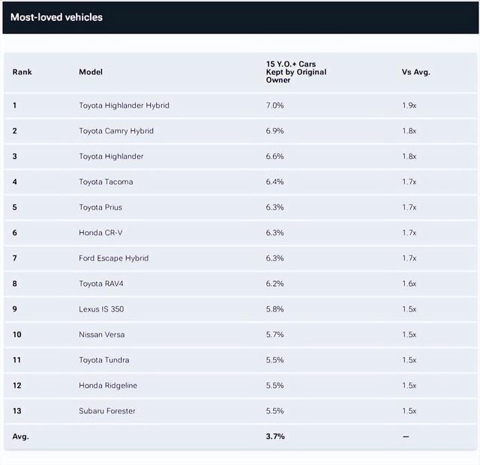
Task: Select the Toyota Prius entry
Action: (100, 207)
